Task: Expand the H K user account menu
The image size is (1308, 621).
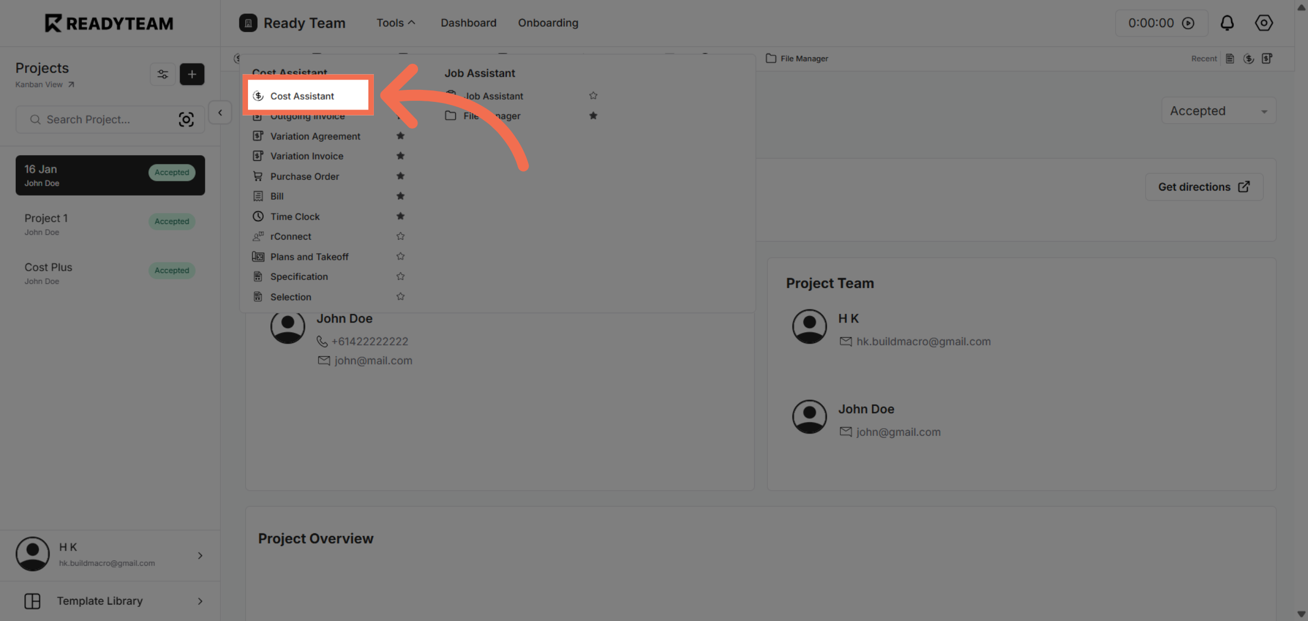Action: point(200,555)
